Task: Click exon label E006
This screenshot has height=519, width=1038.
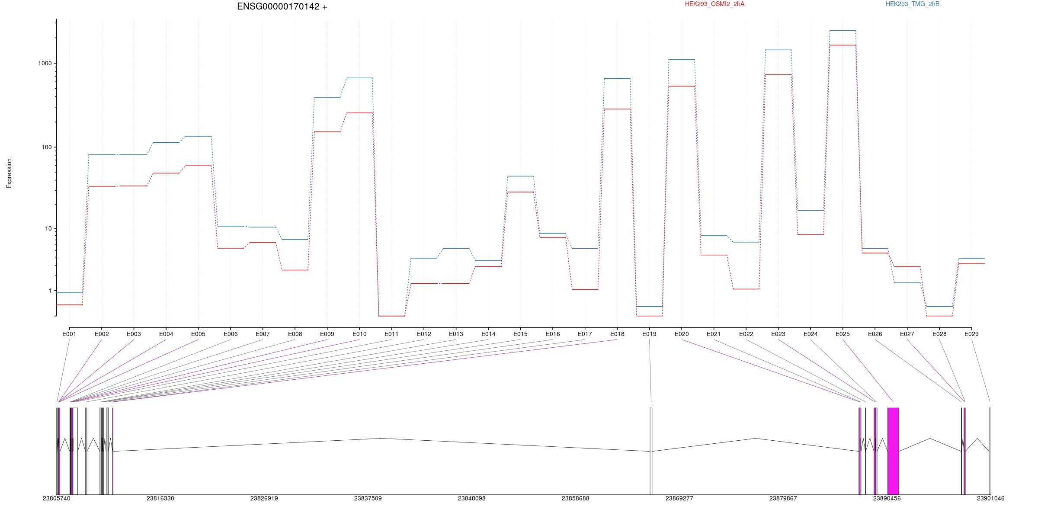Action: tap(231, 334)
